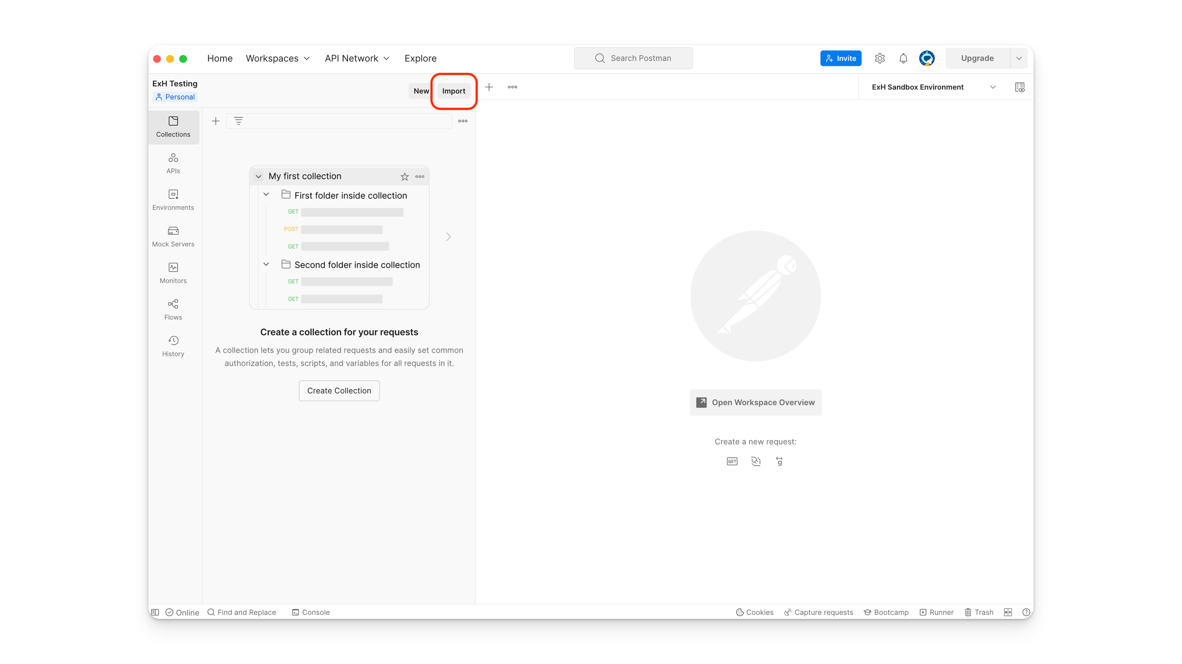Toggle two-pane view in status bar

coord(1007,612)
